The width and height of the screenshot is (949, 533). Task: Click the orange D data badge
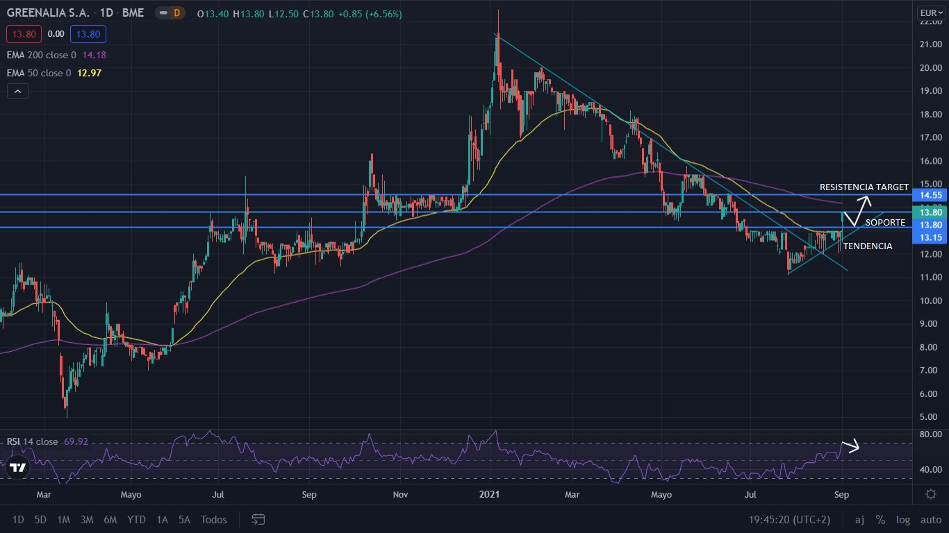[x=176, y=13]
